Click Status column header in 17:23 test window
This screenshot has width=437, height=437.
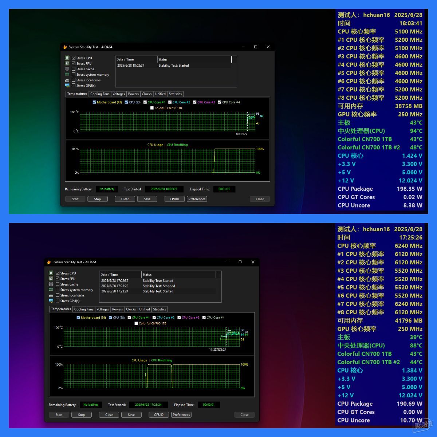pyautogui.click(x=178, y=275)
